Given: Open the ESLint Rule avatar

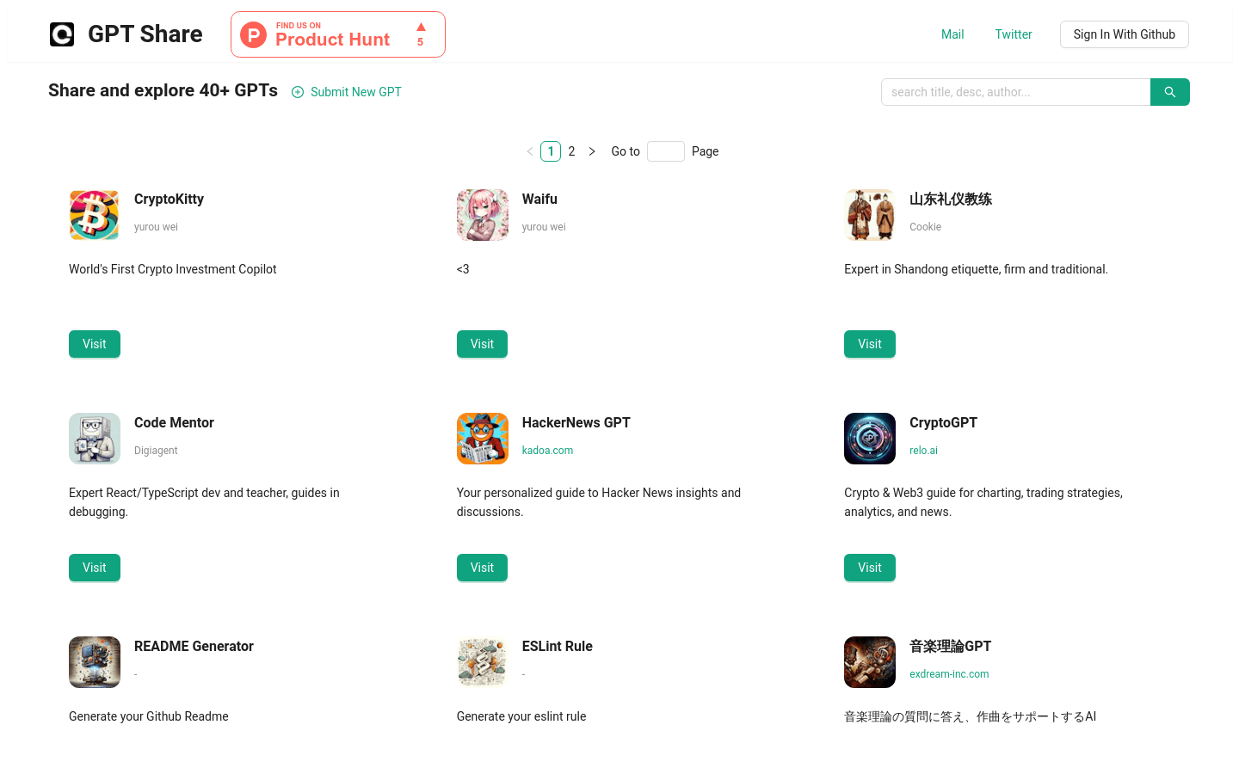Looking at the screenshot, I should pyautogui.click(x=483, y=662).
